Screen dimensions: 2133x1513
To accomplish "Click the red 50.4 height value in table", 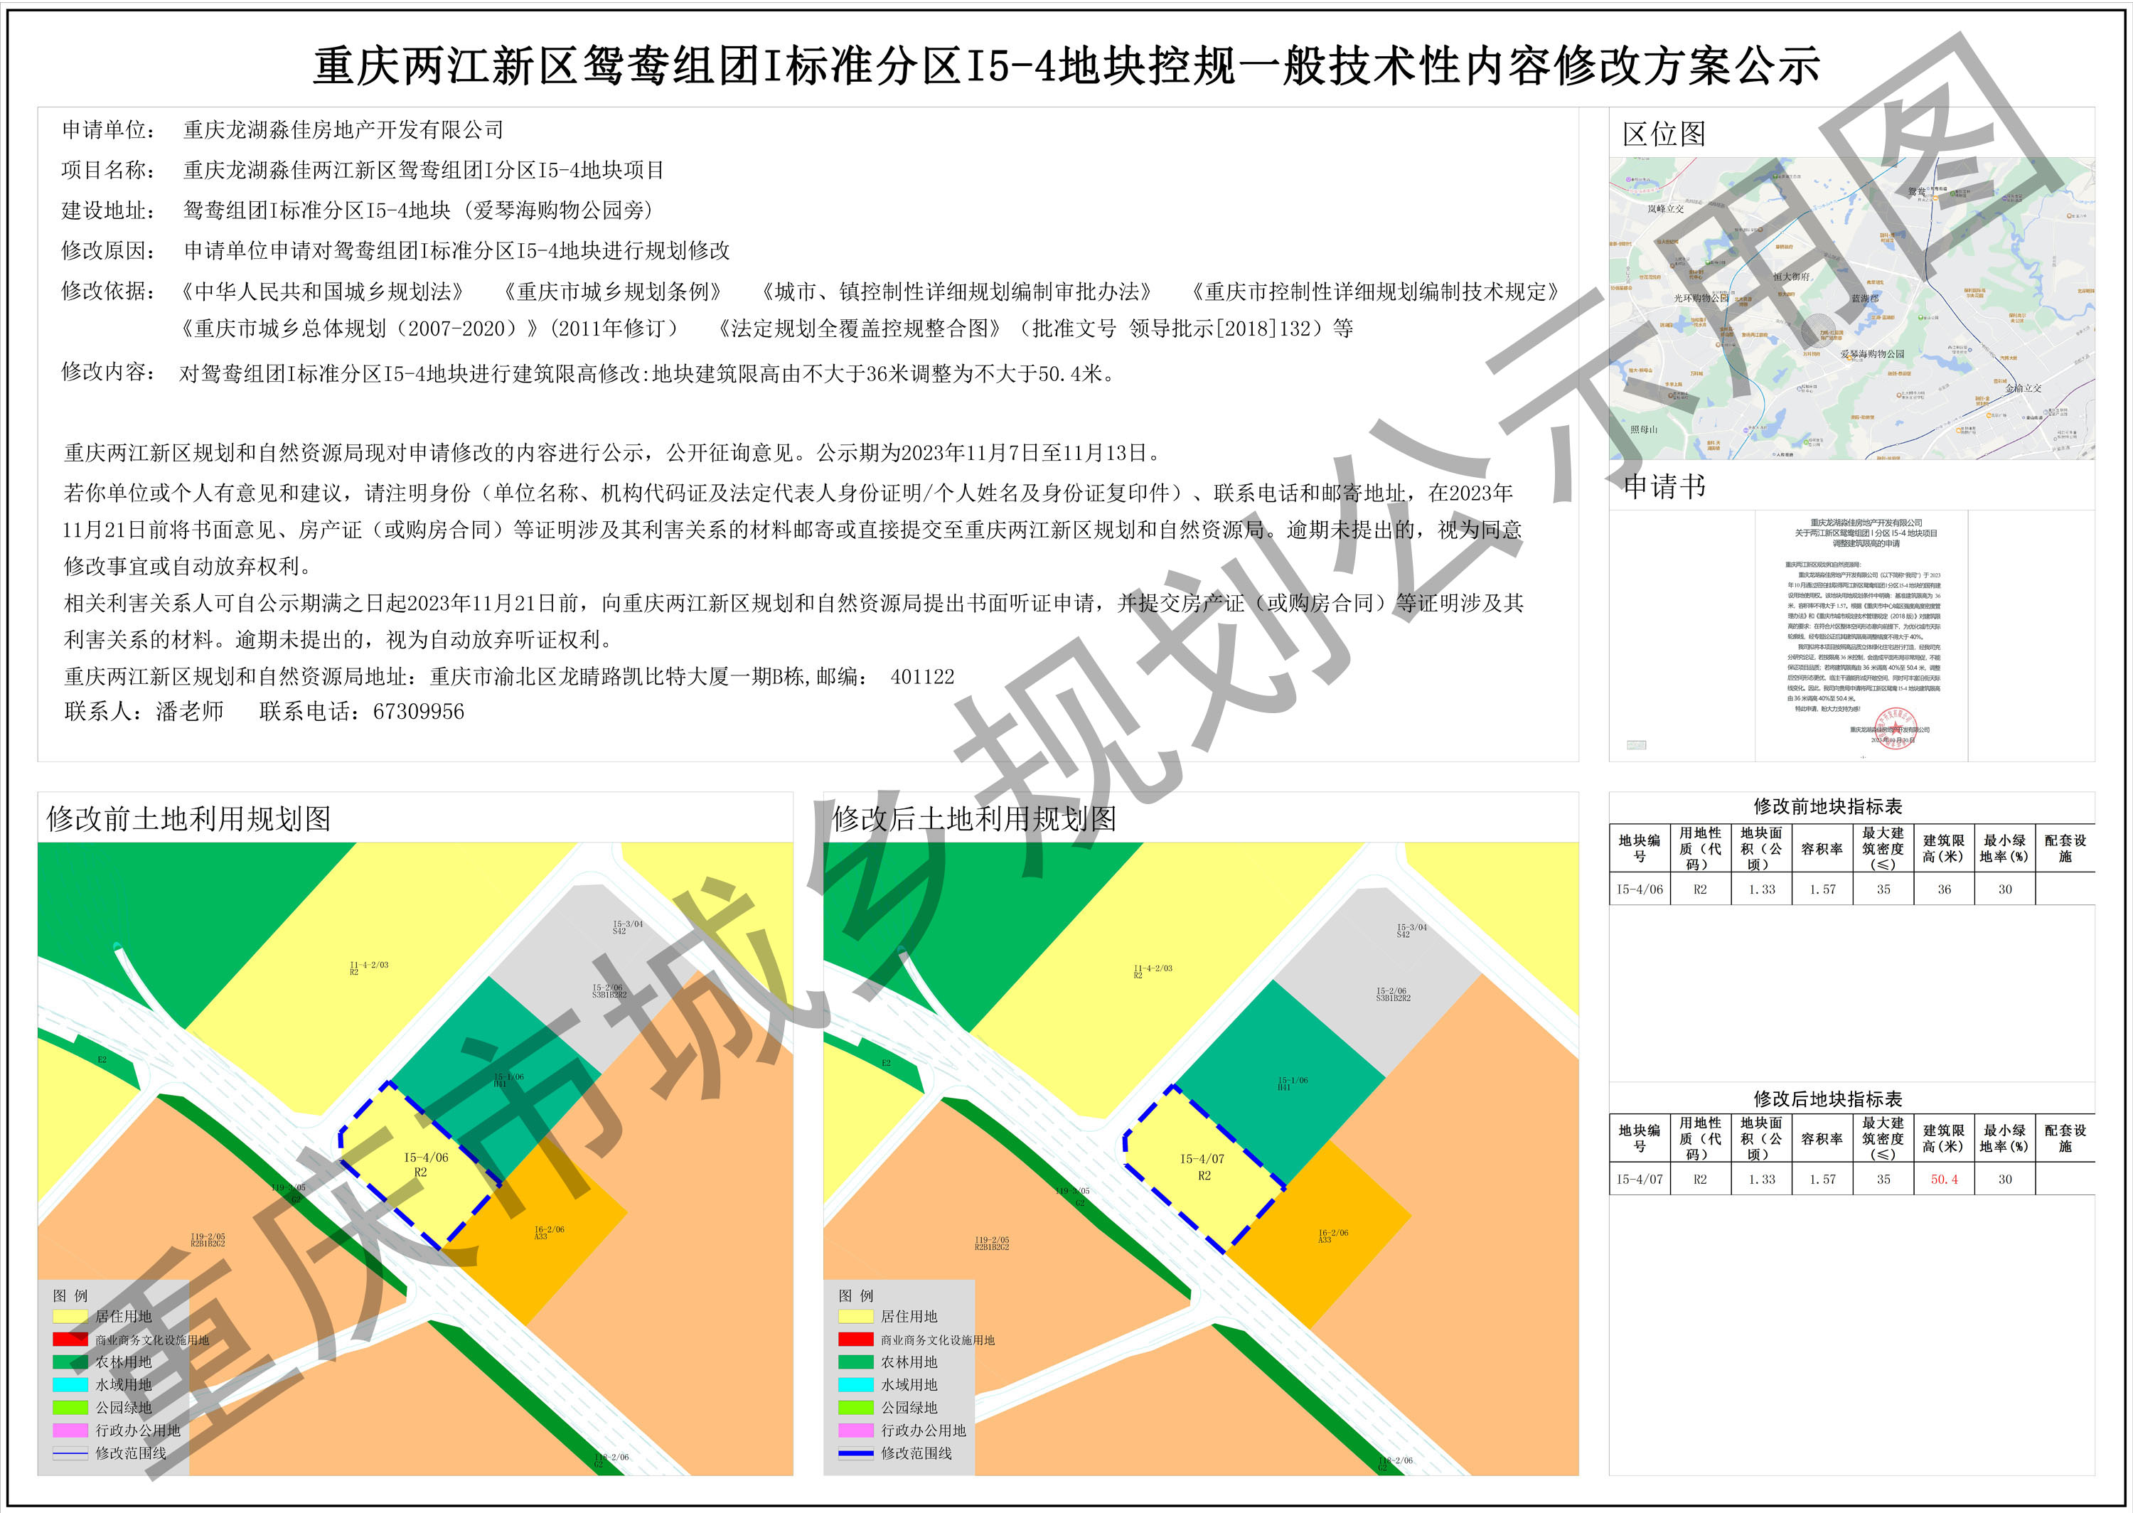I will 1943,1180.
